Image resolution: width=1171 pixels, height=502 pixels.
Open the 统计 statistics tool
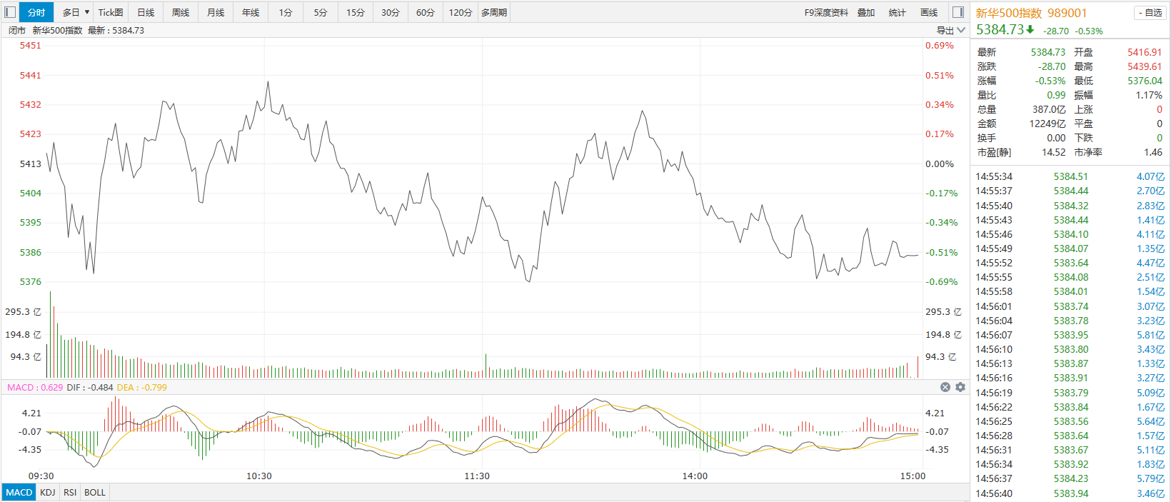coord(898,12)
